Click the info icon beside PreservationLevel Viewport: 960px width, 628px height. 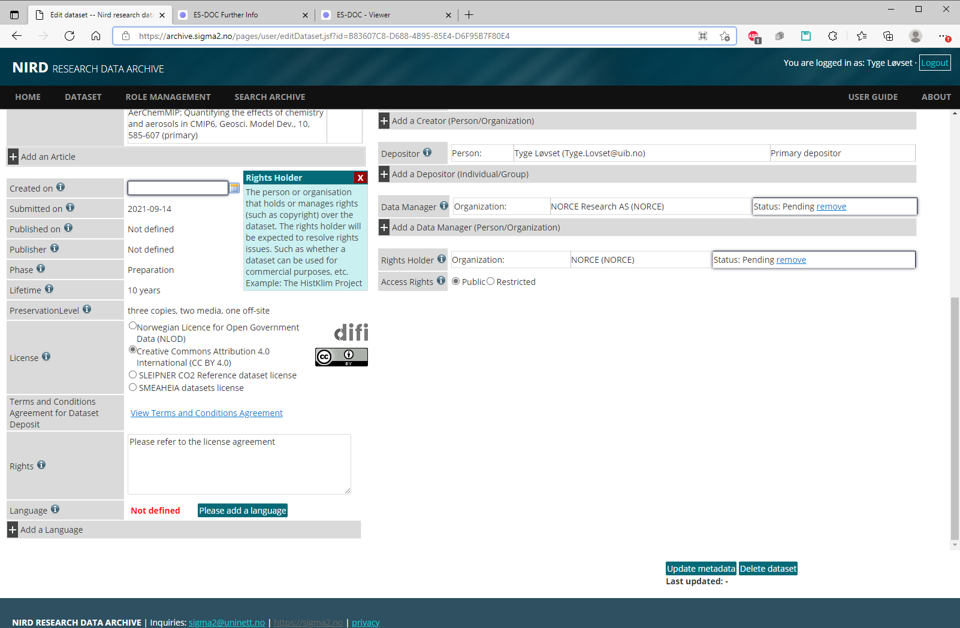(x=87, y=310)
